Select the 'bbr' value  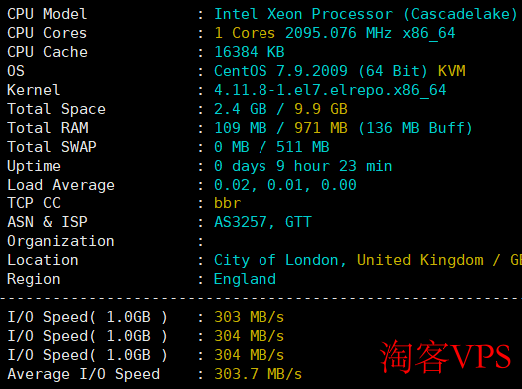(x=227, y=203)
